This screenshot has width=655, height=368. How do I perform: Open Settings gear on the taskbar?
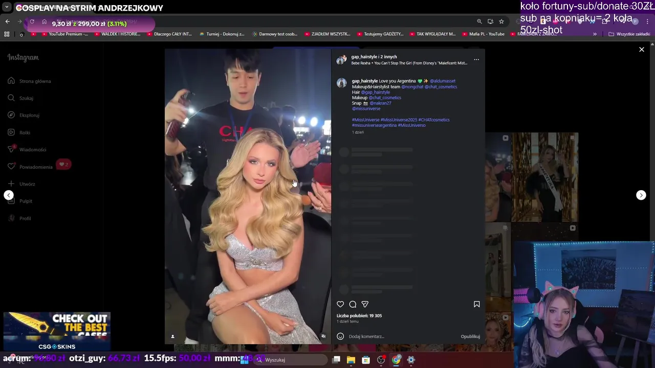click(411, 360)
